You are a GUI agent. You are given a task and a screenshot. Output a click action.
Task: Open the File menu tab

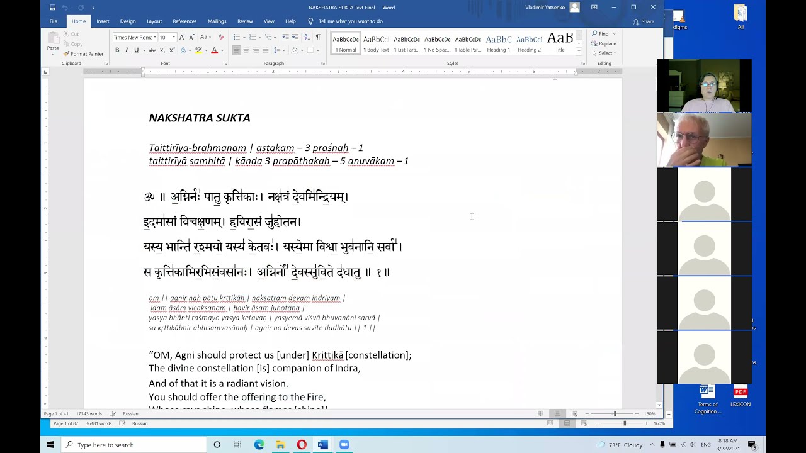coord(54,21)
